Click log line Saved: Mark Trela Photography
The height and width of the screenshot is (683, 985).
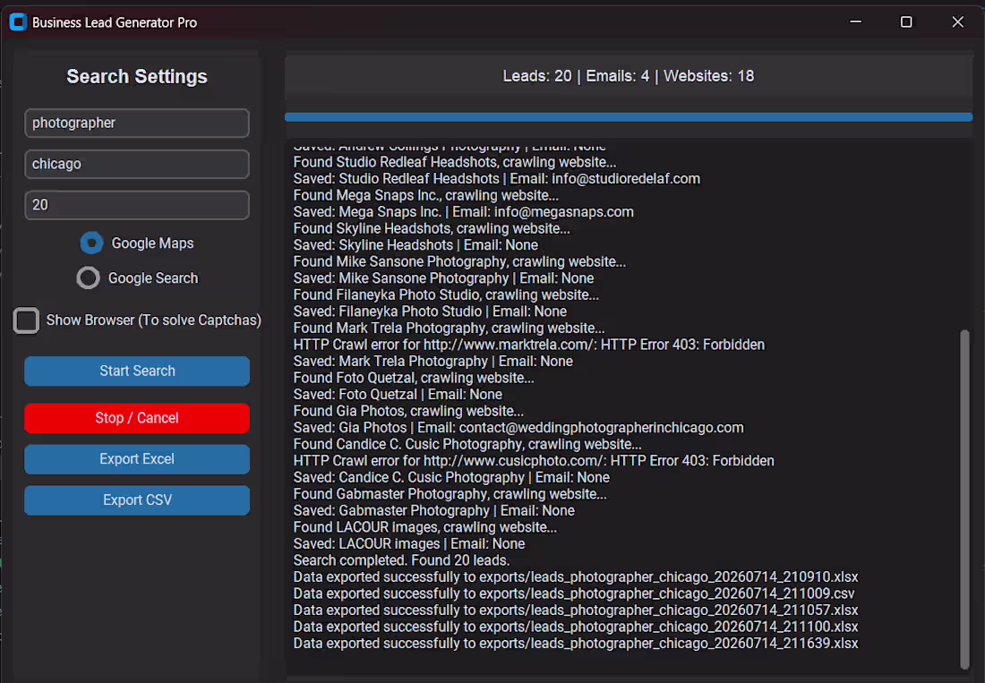click(x=433, y=361)
